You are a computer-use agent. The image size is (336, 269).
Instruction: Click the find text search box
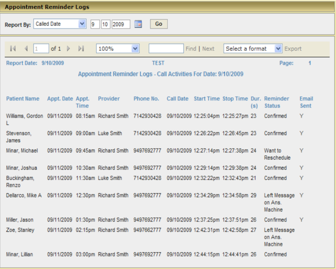tap(166, 48)
